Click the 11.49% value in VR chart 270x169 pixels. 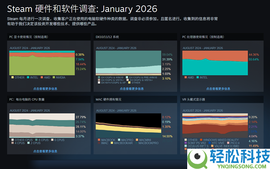click(x=254, y=146)
